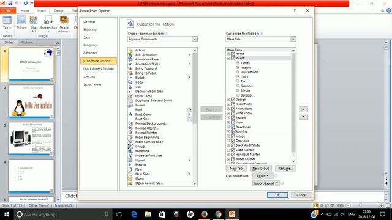This screenshot has height=220, width=392.
Task: Click the Rename button
Action: [285, 169]
